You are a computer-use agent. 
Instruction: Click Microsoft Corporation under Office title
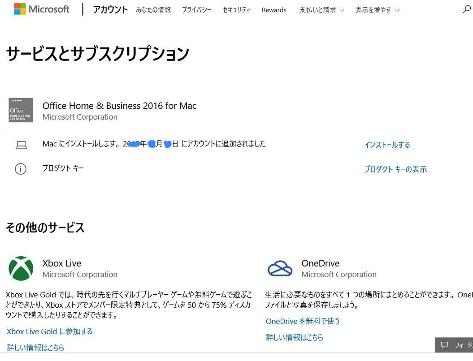tap(80, 117)
